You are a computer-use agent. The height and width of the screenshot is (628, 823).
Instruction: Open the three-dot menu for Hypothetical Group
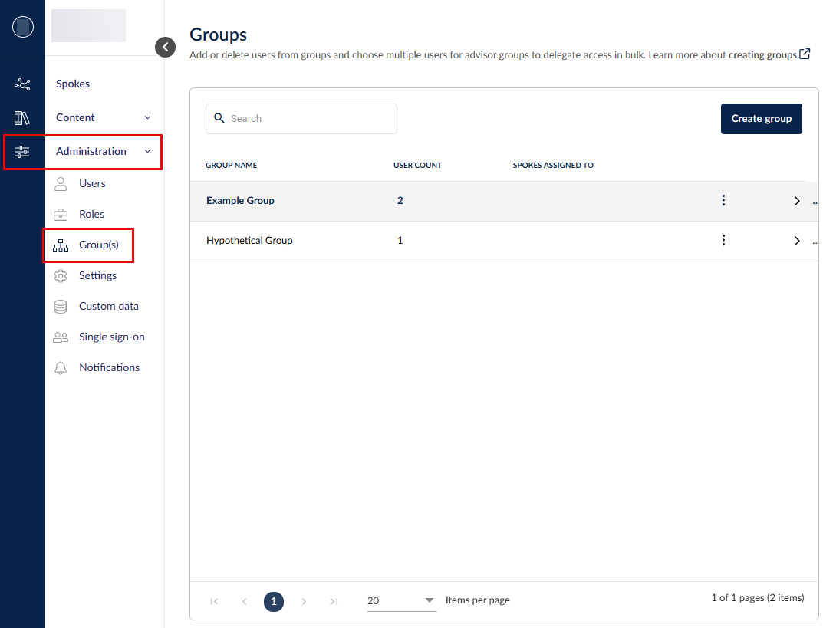[723, 240]
